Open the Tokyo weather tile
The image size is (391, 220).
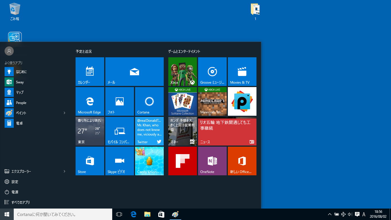(x=90, y=131)
